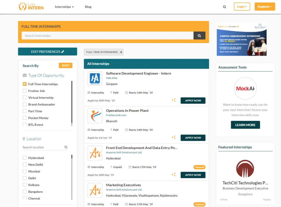The image size is (281, 207).
Task: Click the location search magnifier icon
Action: (66, 147)
